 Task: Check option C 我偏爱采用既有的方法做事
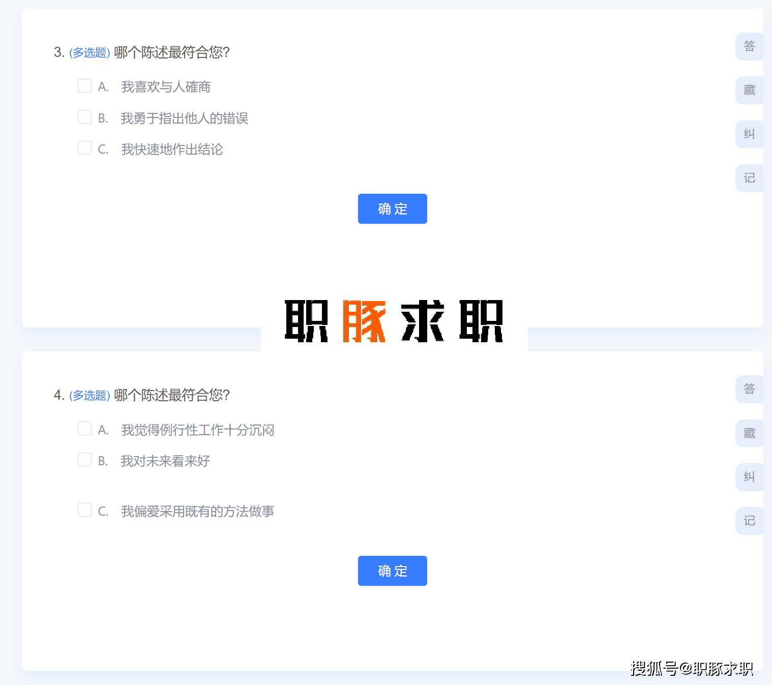pos(84,510)
